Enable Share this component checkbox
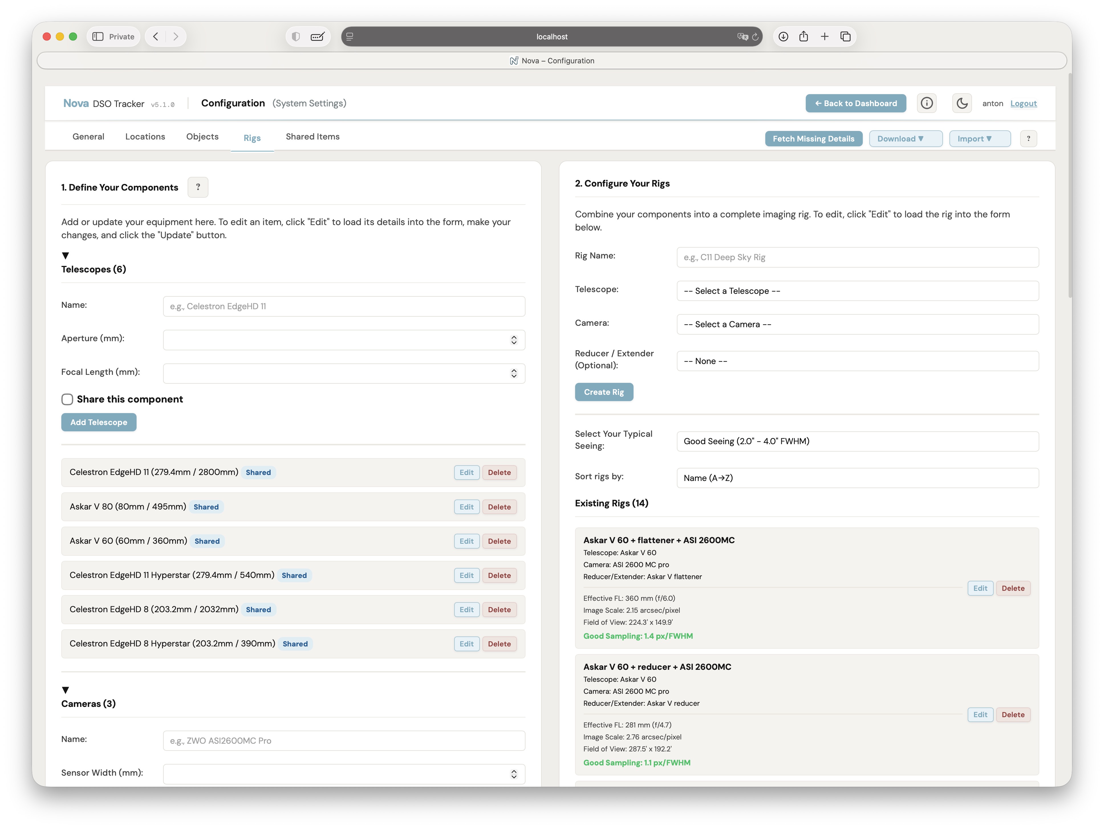The height and width of the screenshot is (829, 1104). coord(67,399)
